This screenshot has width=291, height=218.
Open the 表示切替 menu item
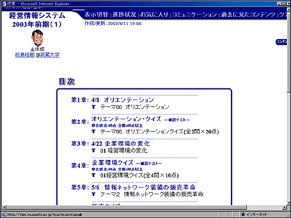tap(97, 15)
